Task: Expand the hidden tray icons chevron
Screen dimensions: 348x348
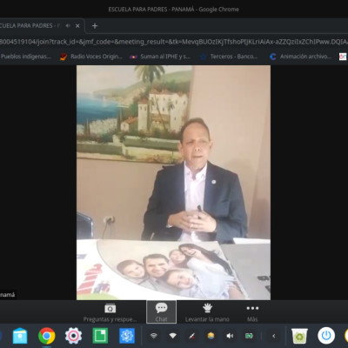Action: click(x=273, y=336)
